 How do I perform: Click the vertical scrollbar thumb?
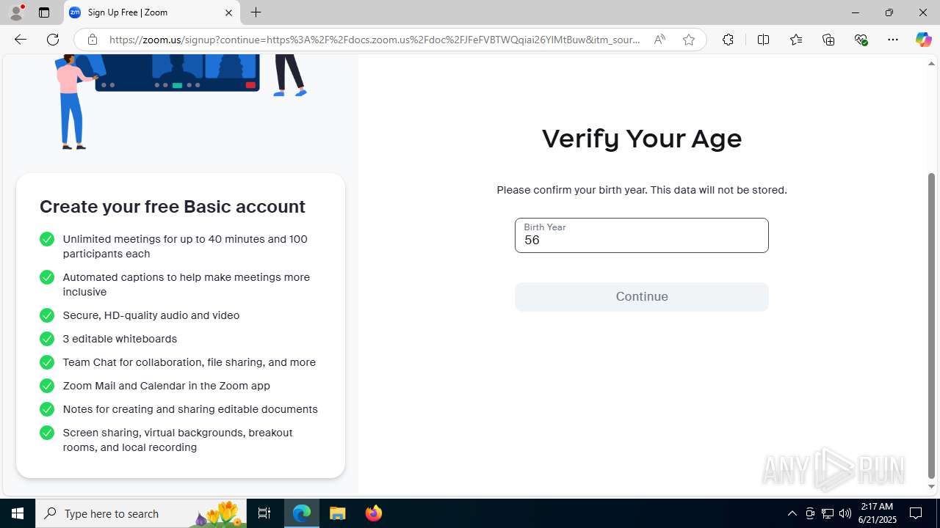(932, 326)
